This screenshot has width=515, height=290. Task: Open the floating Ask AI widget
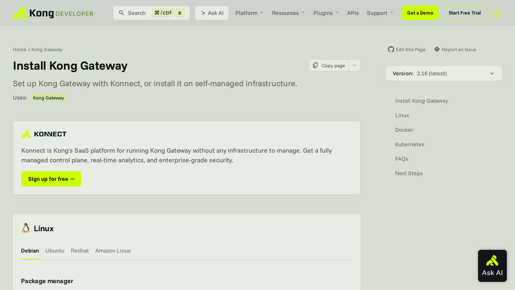point(492,266)
